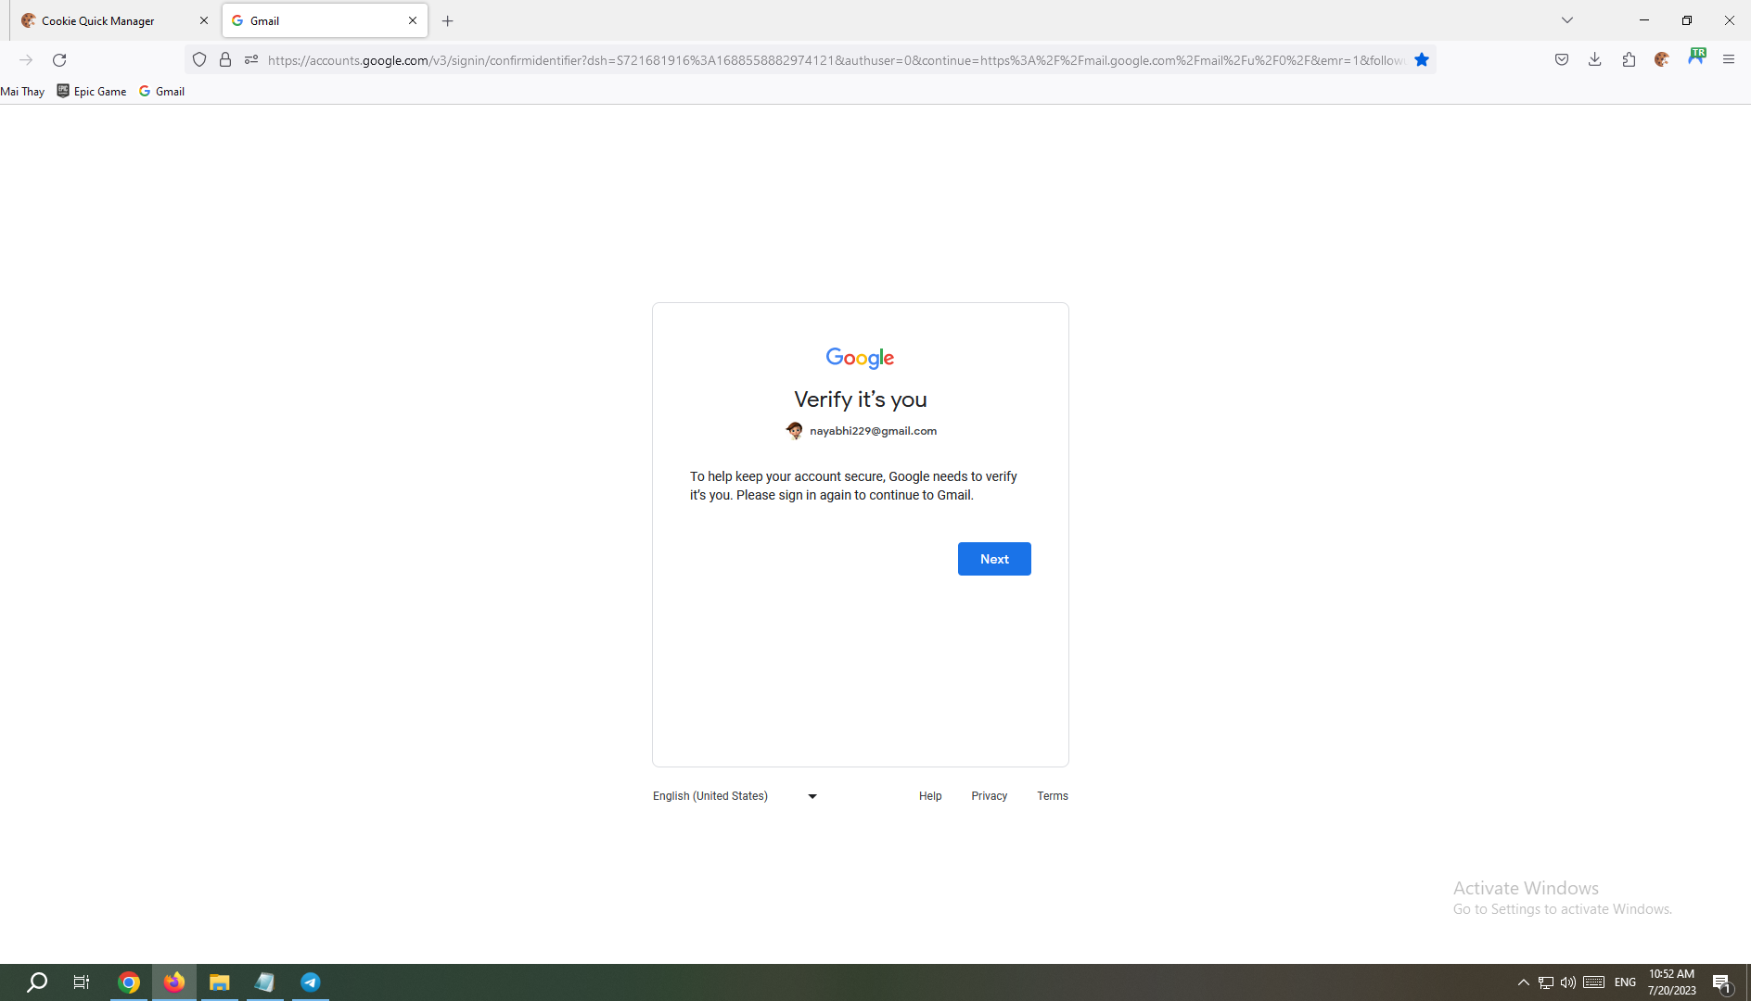Launch Chrome from the taskbar
The width and height of the screenshot is (1751, 1001).
tap(129, 982)
